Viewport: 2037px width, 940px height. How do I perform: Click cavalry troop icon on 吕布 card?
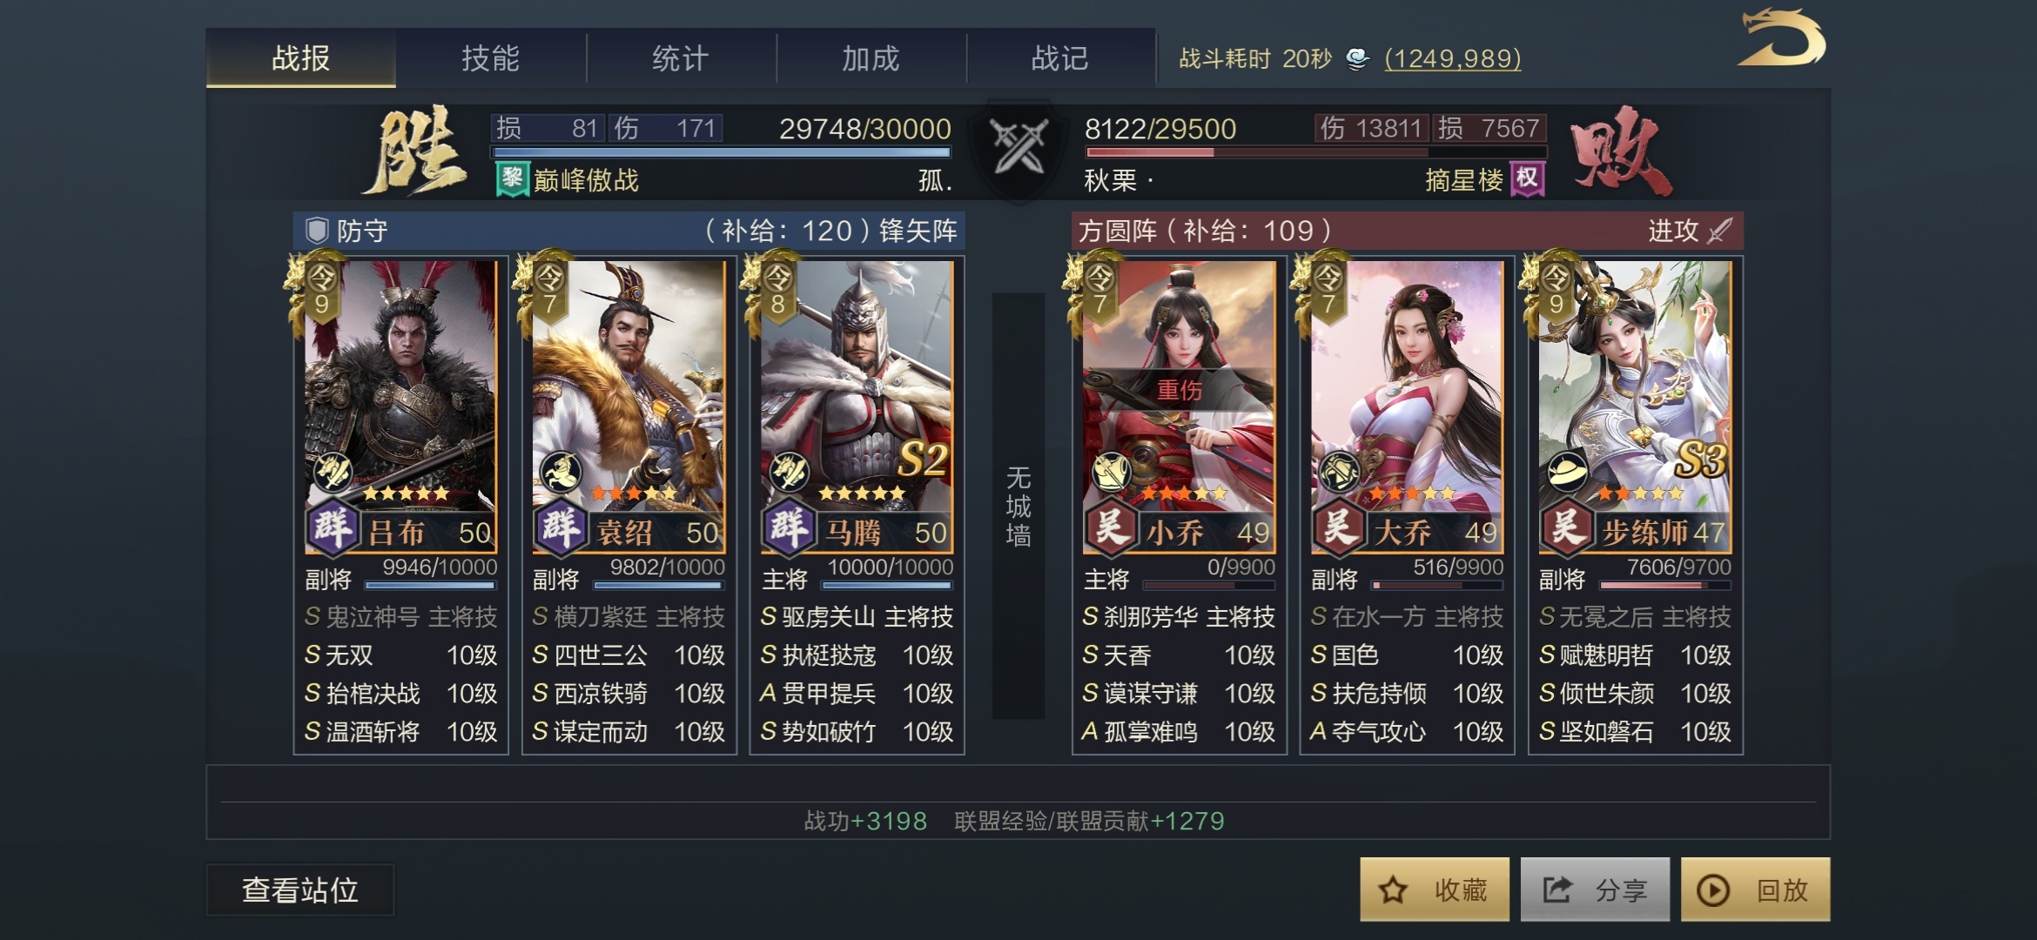pos(333,472)
